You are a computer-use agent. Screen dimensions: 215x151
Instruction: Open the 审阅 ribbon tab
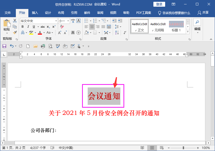coord(100,13)
